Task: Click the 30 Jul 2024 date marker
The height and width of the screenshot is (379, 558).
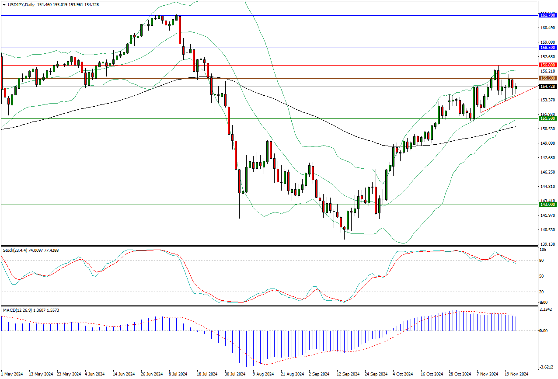Action: (235, 374)
